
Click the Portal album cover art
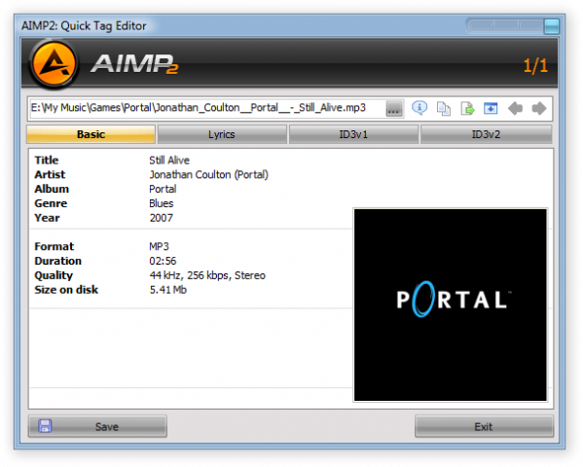point(451,305)
